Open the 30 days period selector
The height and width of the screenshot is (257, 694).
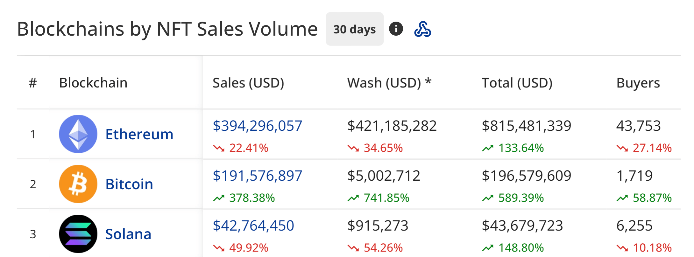coord(354,29)
